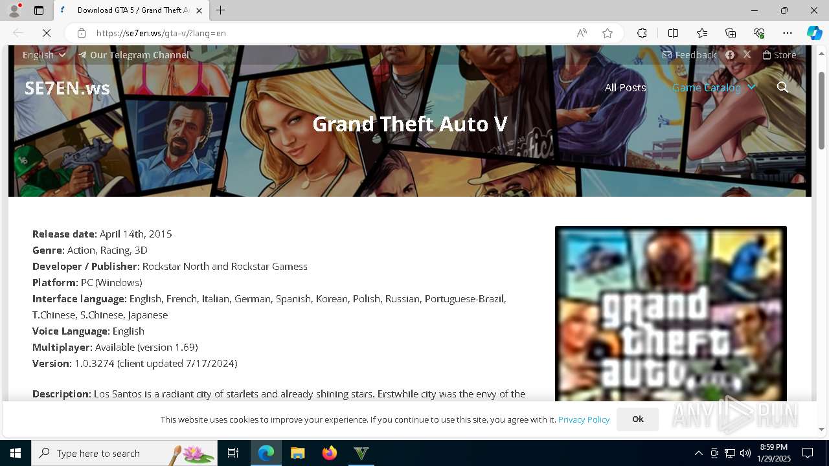829x466 pixels.
Task: Click the Release date April 14th, 2015 line
Action: coord(102,234)
